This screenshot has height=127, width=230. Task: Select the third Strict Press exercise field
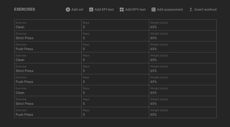point(48,101)
